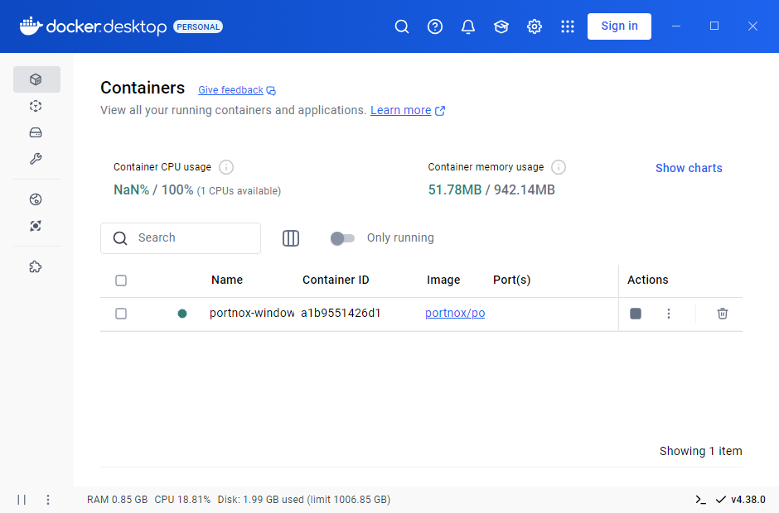Open the apps grid menu icon
Screen dimensions: 779x513
568,26
